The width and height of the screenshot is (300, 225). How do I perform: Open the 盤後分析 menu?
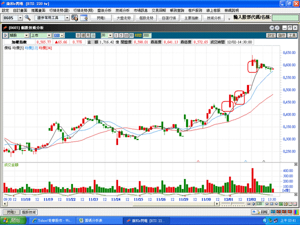click(104, 10)
